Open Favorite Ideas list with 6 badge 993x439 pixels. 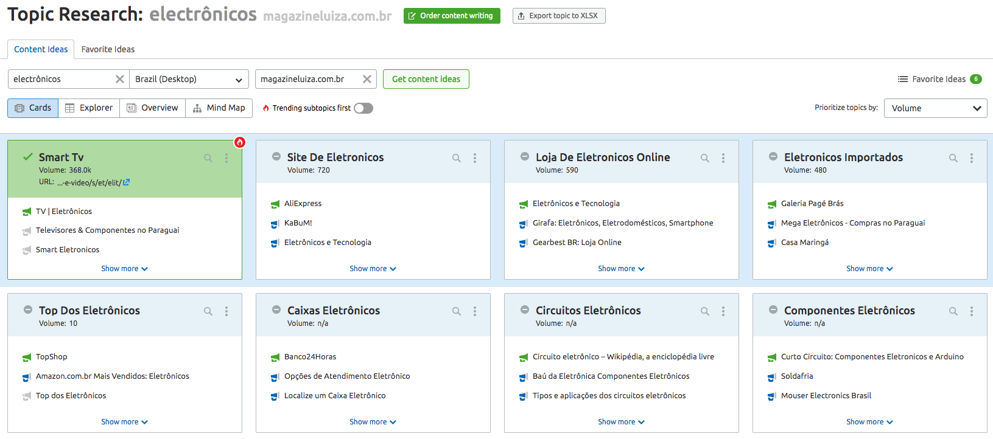click(939, 79)
